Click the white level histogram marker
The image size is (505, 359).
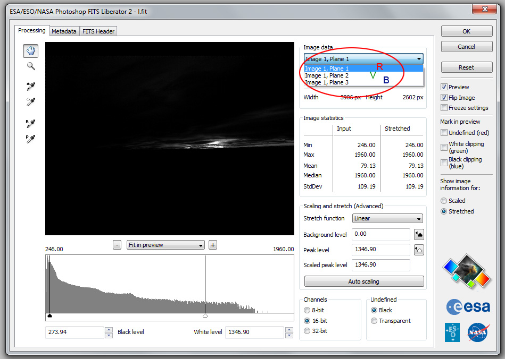point(205,315)
